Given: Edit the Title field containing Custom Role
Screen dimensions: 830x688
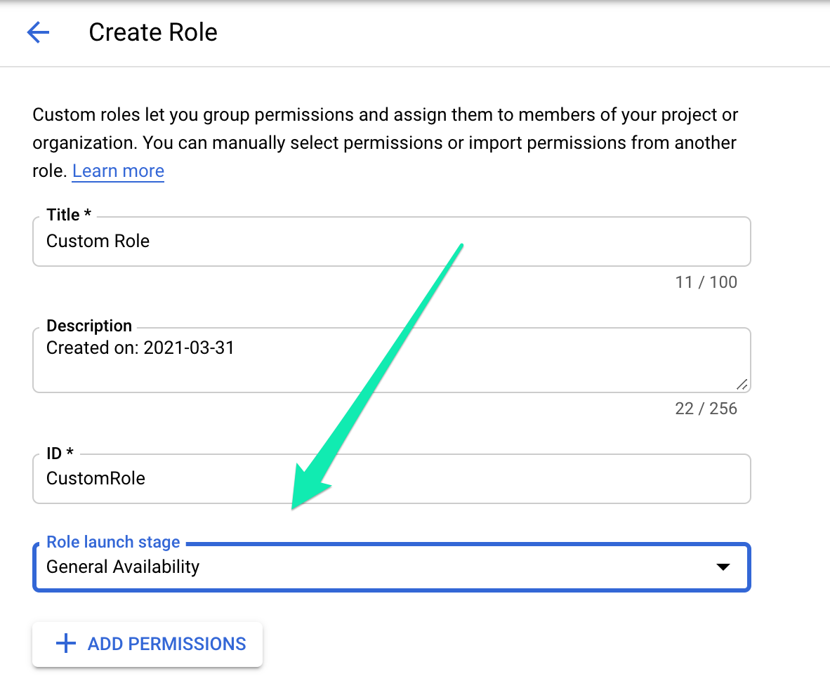Looking at the screenshot, I should coord(392,242).
